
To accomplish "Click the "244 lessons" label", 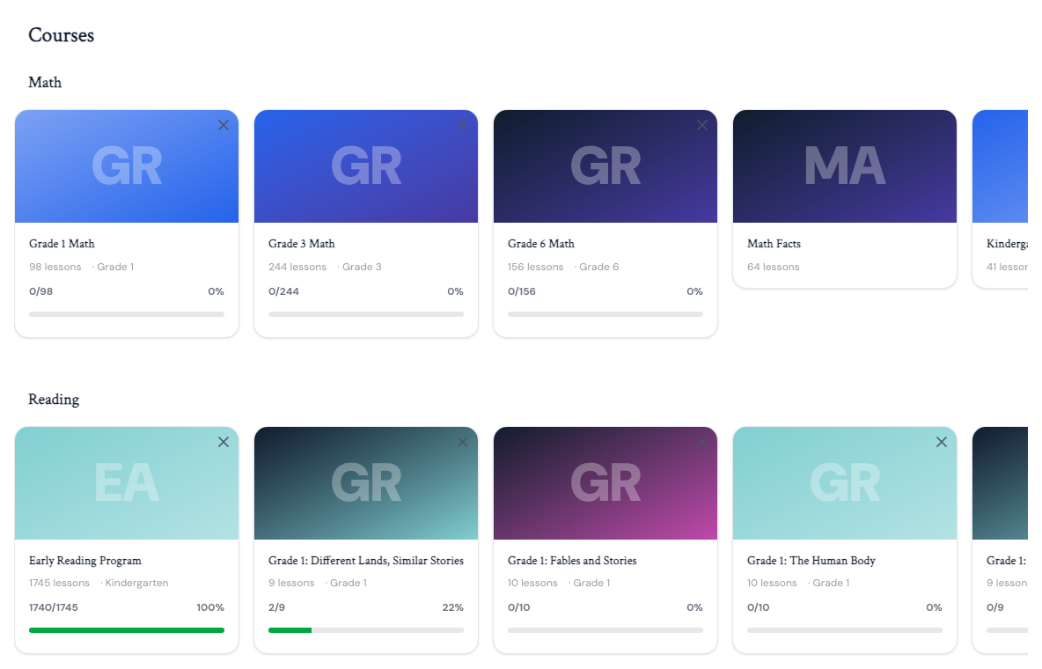I will (297, 268).
